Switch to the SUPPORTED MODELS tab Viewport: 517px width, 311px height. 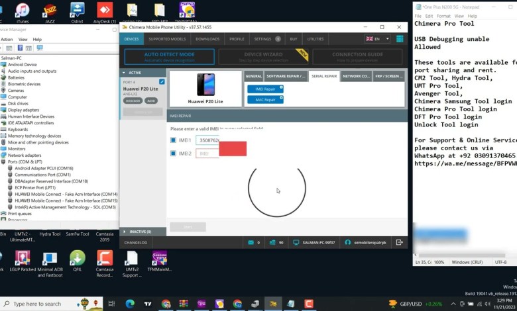tap(167, 39)
